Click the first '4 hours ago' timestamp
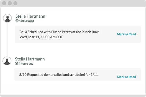 pyautogui.click(x=26, y=21)
